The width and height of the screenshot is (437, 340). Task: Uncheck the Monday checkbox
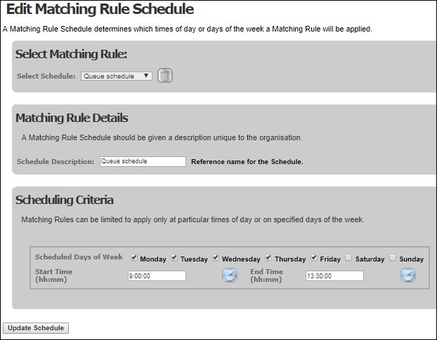(134, 257)
